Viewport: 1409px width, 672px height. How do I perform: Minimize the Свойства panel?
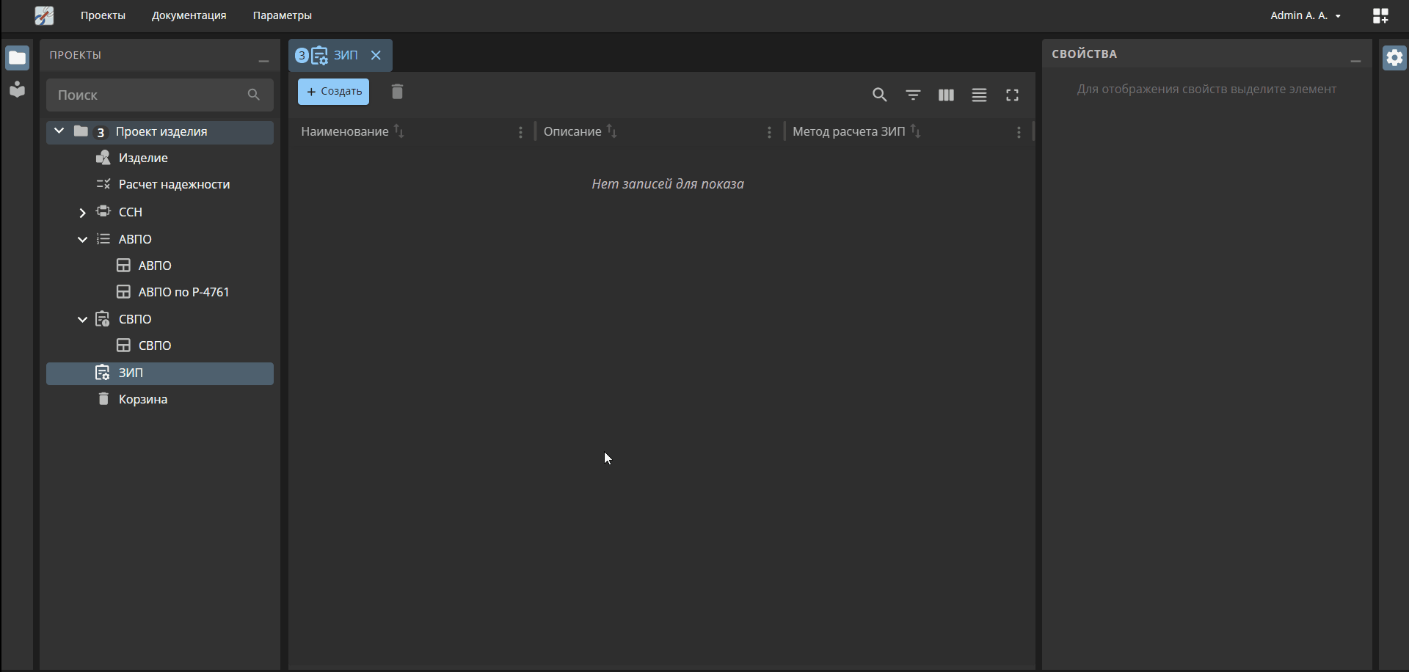coord(1355,61)
